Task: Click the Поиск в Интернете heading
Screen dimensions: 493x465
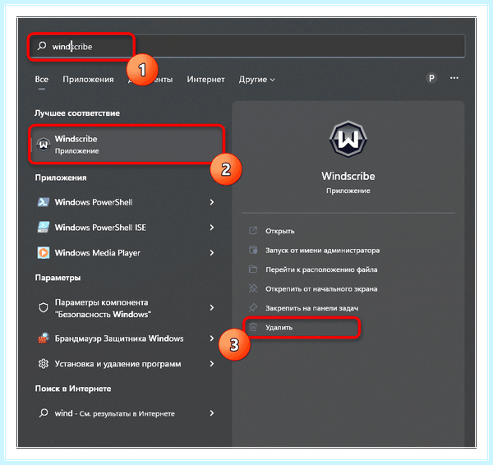Action: [x=73, y=389]
